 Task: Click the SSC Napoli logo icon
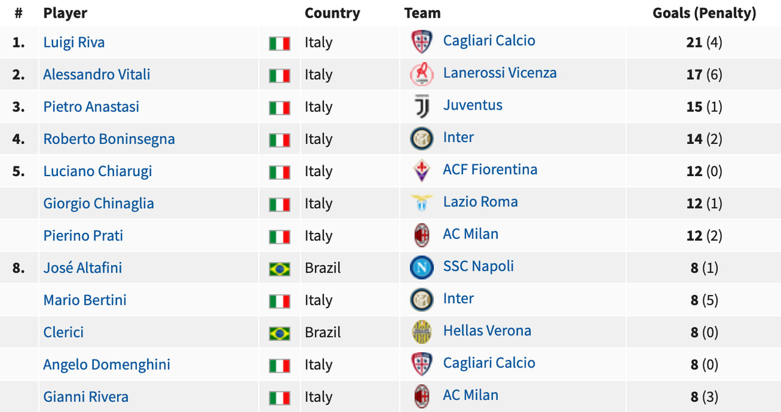coord(422,267)
